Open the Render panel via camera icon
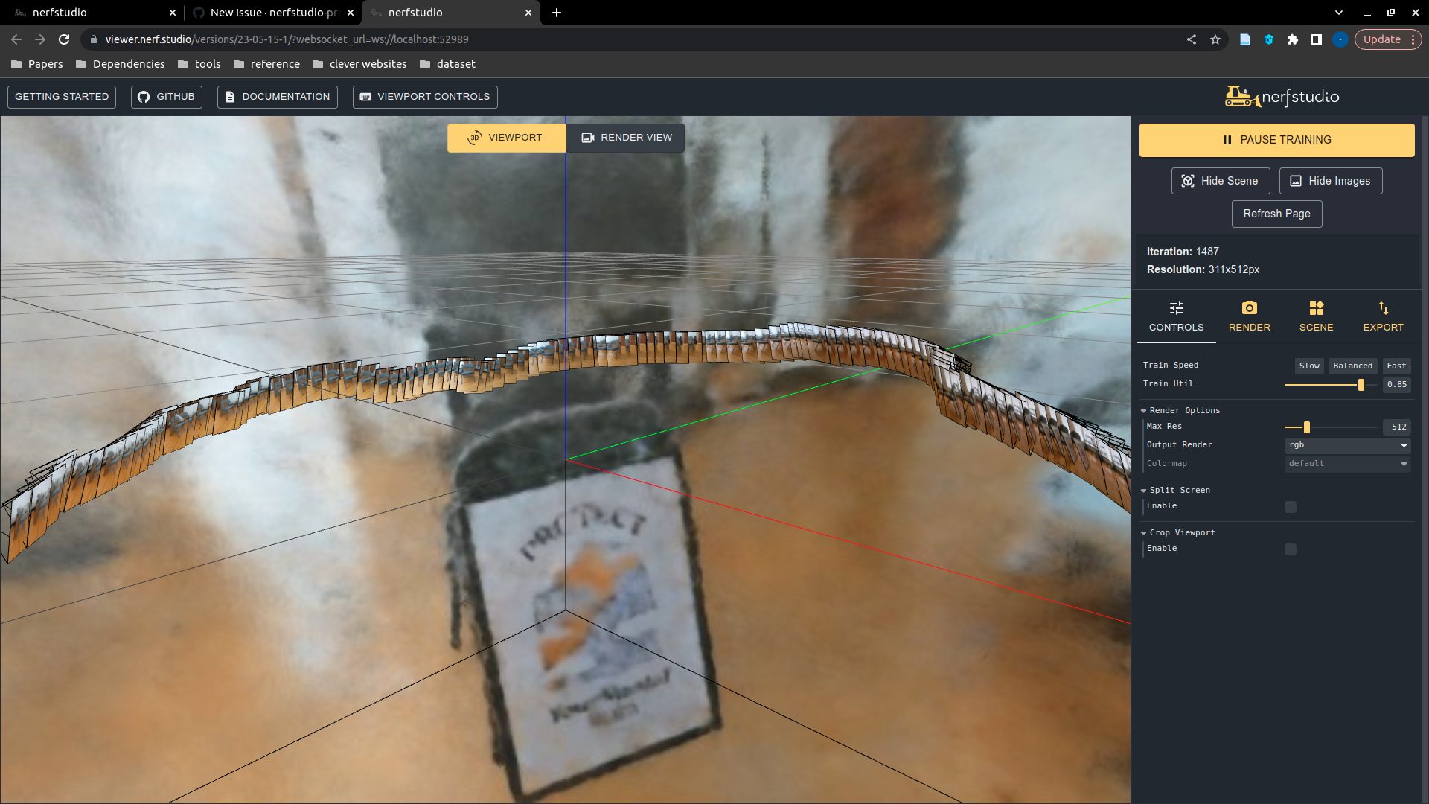The width and height of the screenshot is (1429, 804). tap(1249, 308)
